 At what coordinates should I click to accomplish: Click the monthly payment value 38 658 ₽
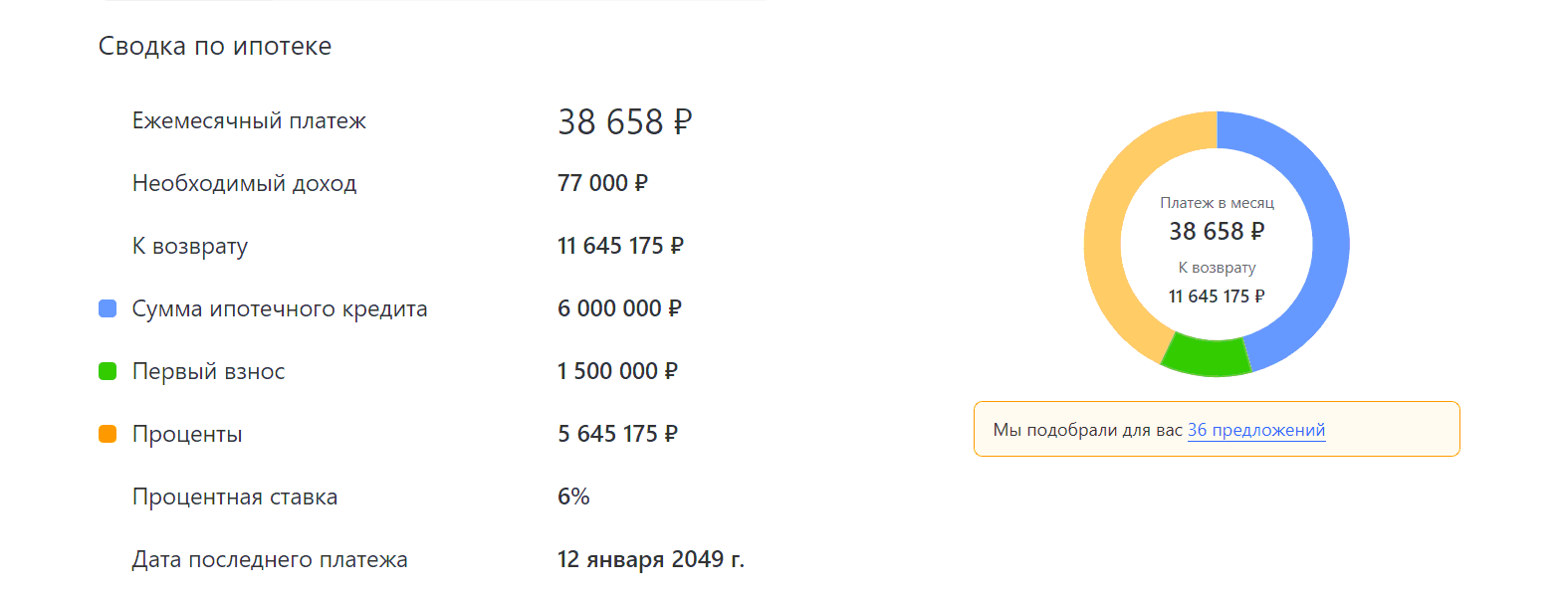(x=624, y=122)
